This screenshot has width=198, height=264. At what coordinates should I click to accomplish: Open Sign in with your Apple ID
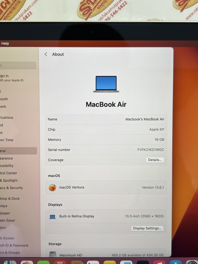pos(12,78)
